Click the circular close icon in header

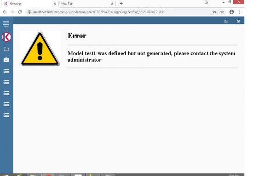(238, 21)
